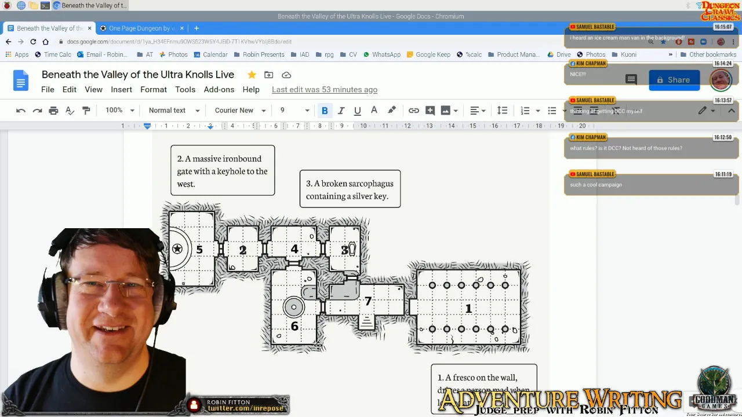Click the Insert image icon

click(x=445, y=110)
